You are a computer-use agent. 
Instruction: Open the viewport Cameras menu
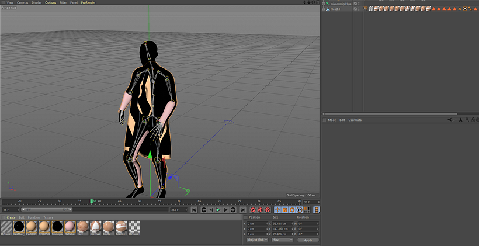point(23,2)
